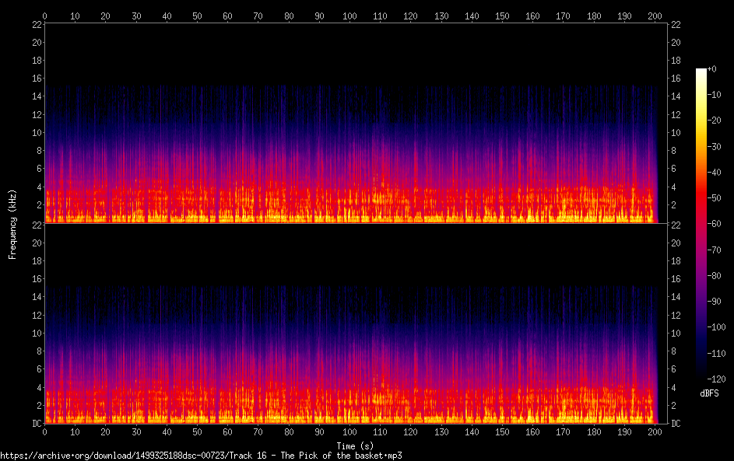
Task: Click the "DC" label on the left frequency axis
Action: point(37,423)
